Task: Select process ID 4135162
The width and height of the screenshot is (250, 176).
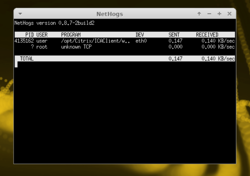Action: 24,41
